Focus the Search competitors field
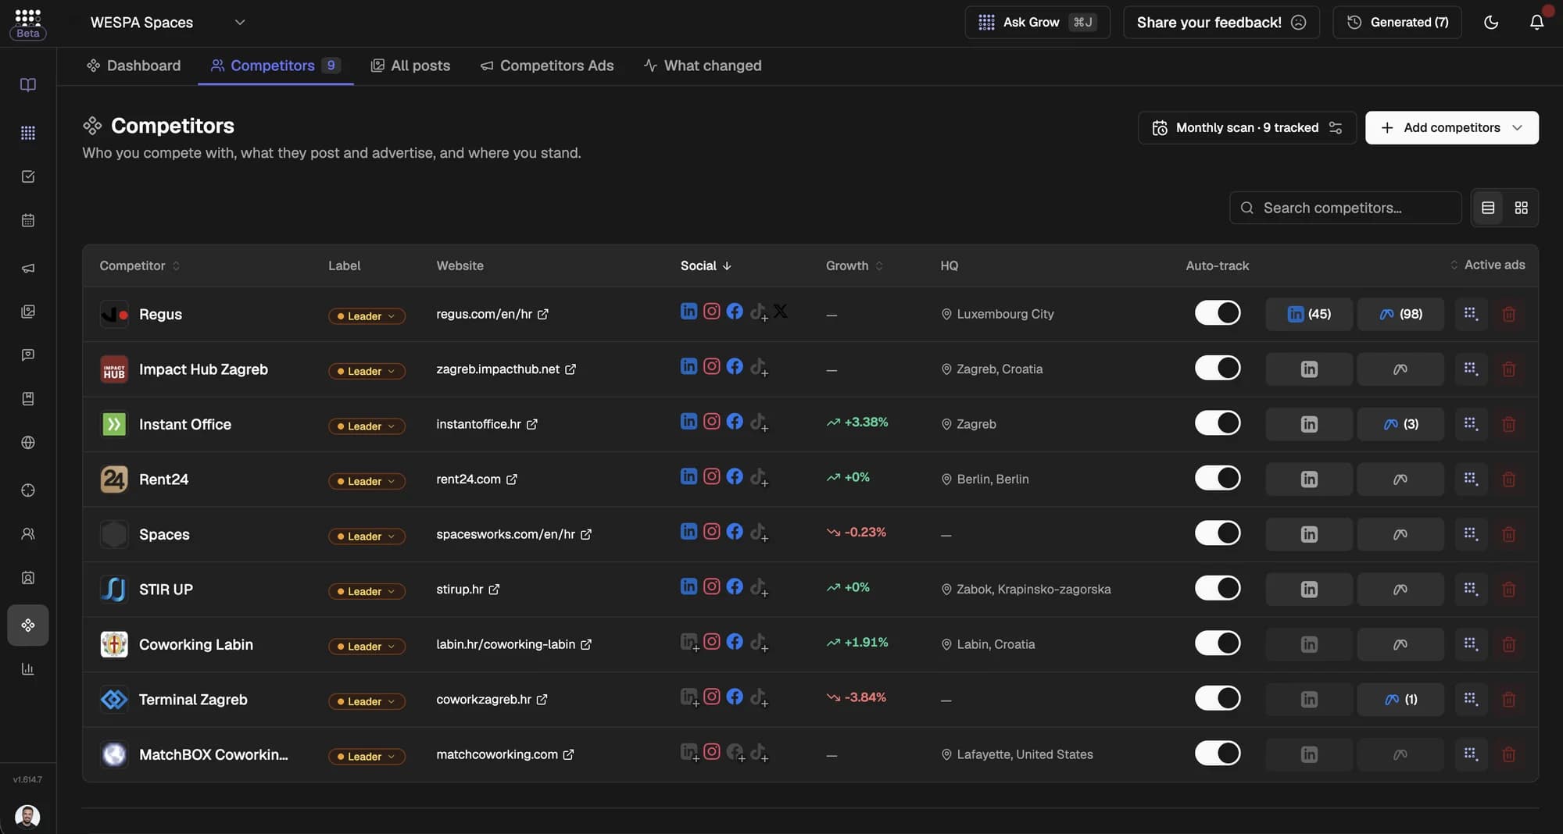Image resolution: width=1563 pixels, height=834 pixels. tap(1345, 208)
